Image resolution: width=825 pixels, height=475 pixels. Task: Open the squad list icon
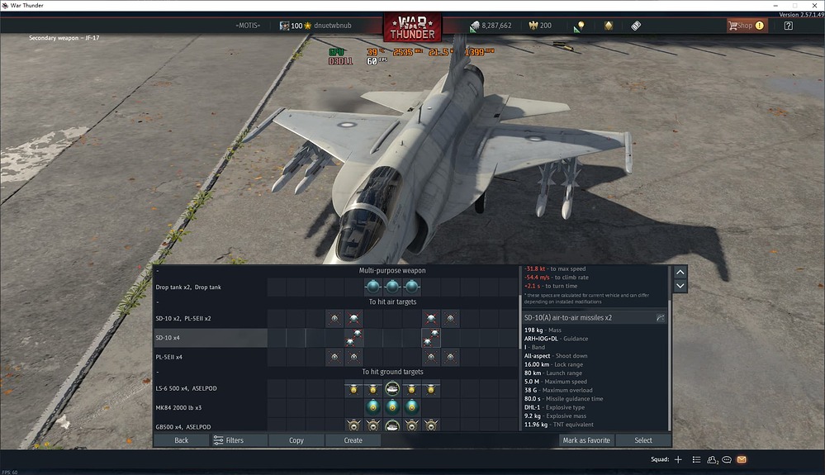coord(696,459)
